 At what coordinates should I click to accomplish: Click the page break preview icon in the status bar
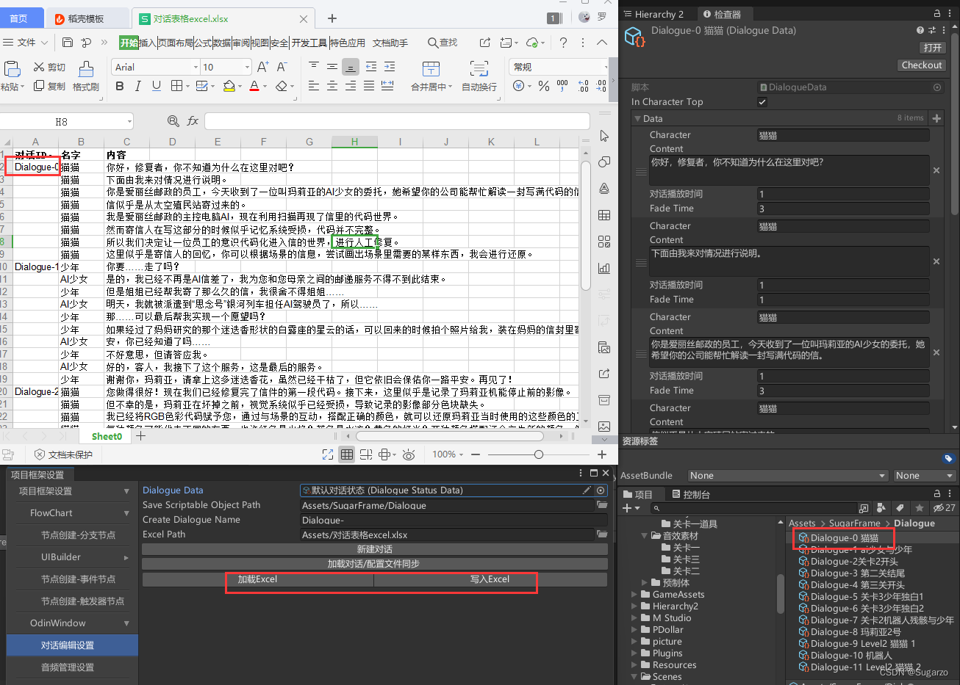(365, 454)
